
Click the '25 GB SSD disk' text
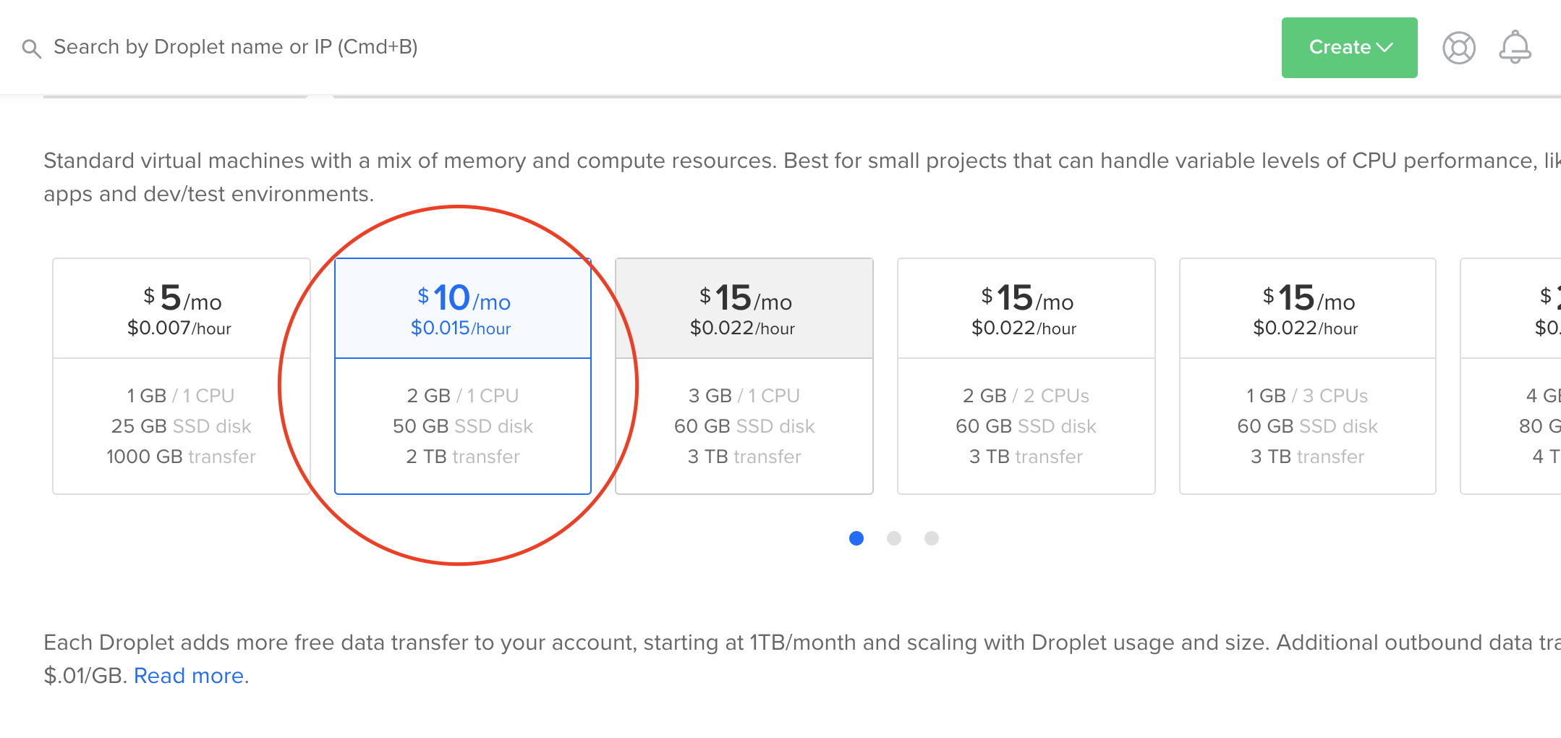(x=181, y=426)
